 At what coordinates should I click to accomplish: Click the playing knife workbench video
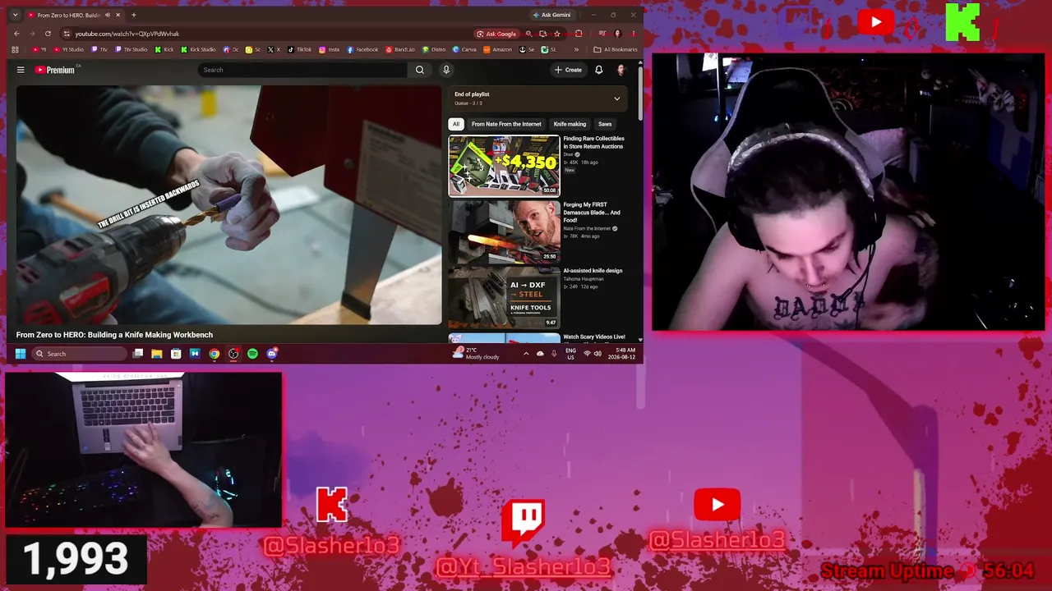click(x=228, y=204)
